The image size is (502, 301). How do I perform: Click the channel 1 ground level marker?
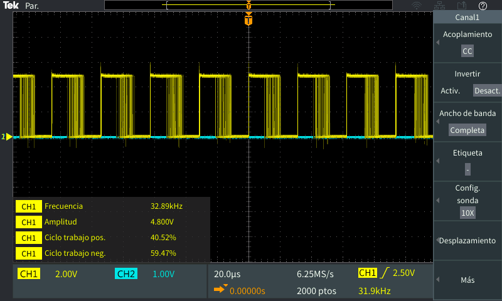point(7,137)
